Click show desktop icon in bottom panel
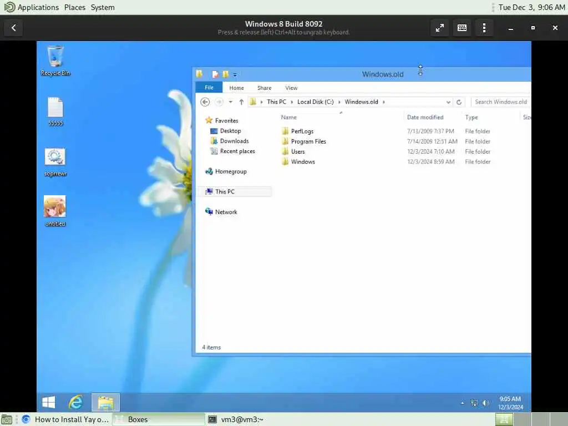This screenshot has width=568, height=426. (x=7, y=420)
